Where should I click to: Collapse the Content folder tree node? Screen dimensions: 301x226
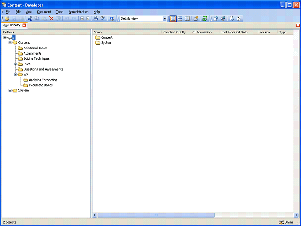click(x=10, y=43)
